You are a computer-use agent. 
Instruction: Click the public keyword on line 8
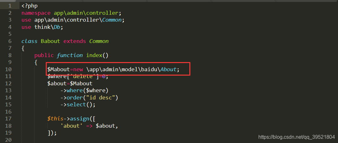[x=44, y=56]
